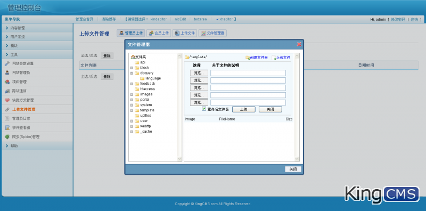
Task: Go to 管理台首页 in top bar
Action: tap(84, 19)
